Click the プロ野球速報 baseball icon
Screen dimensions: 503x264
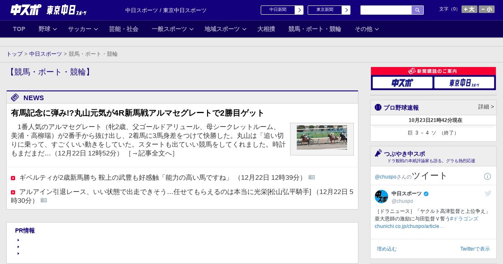[378, 107]
